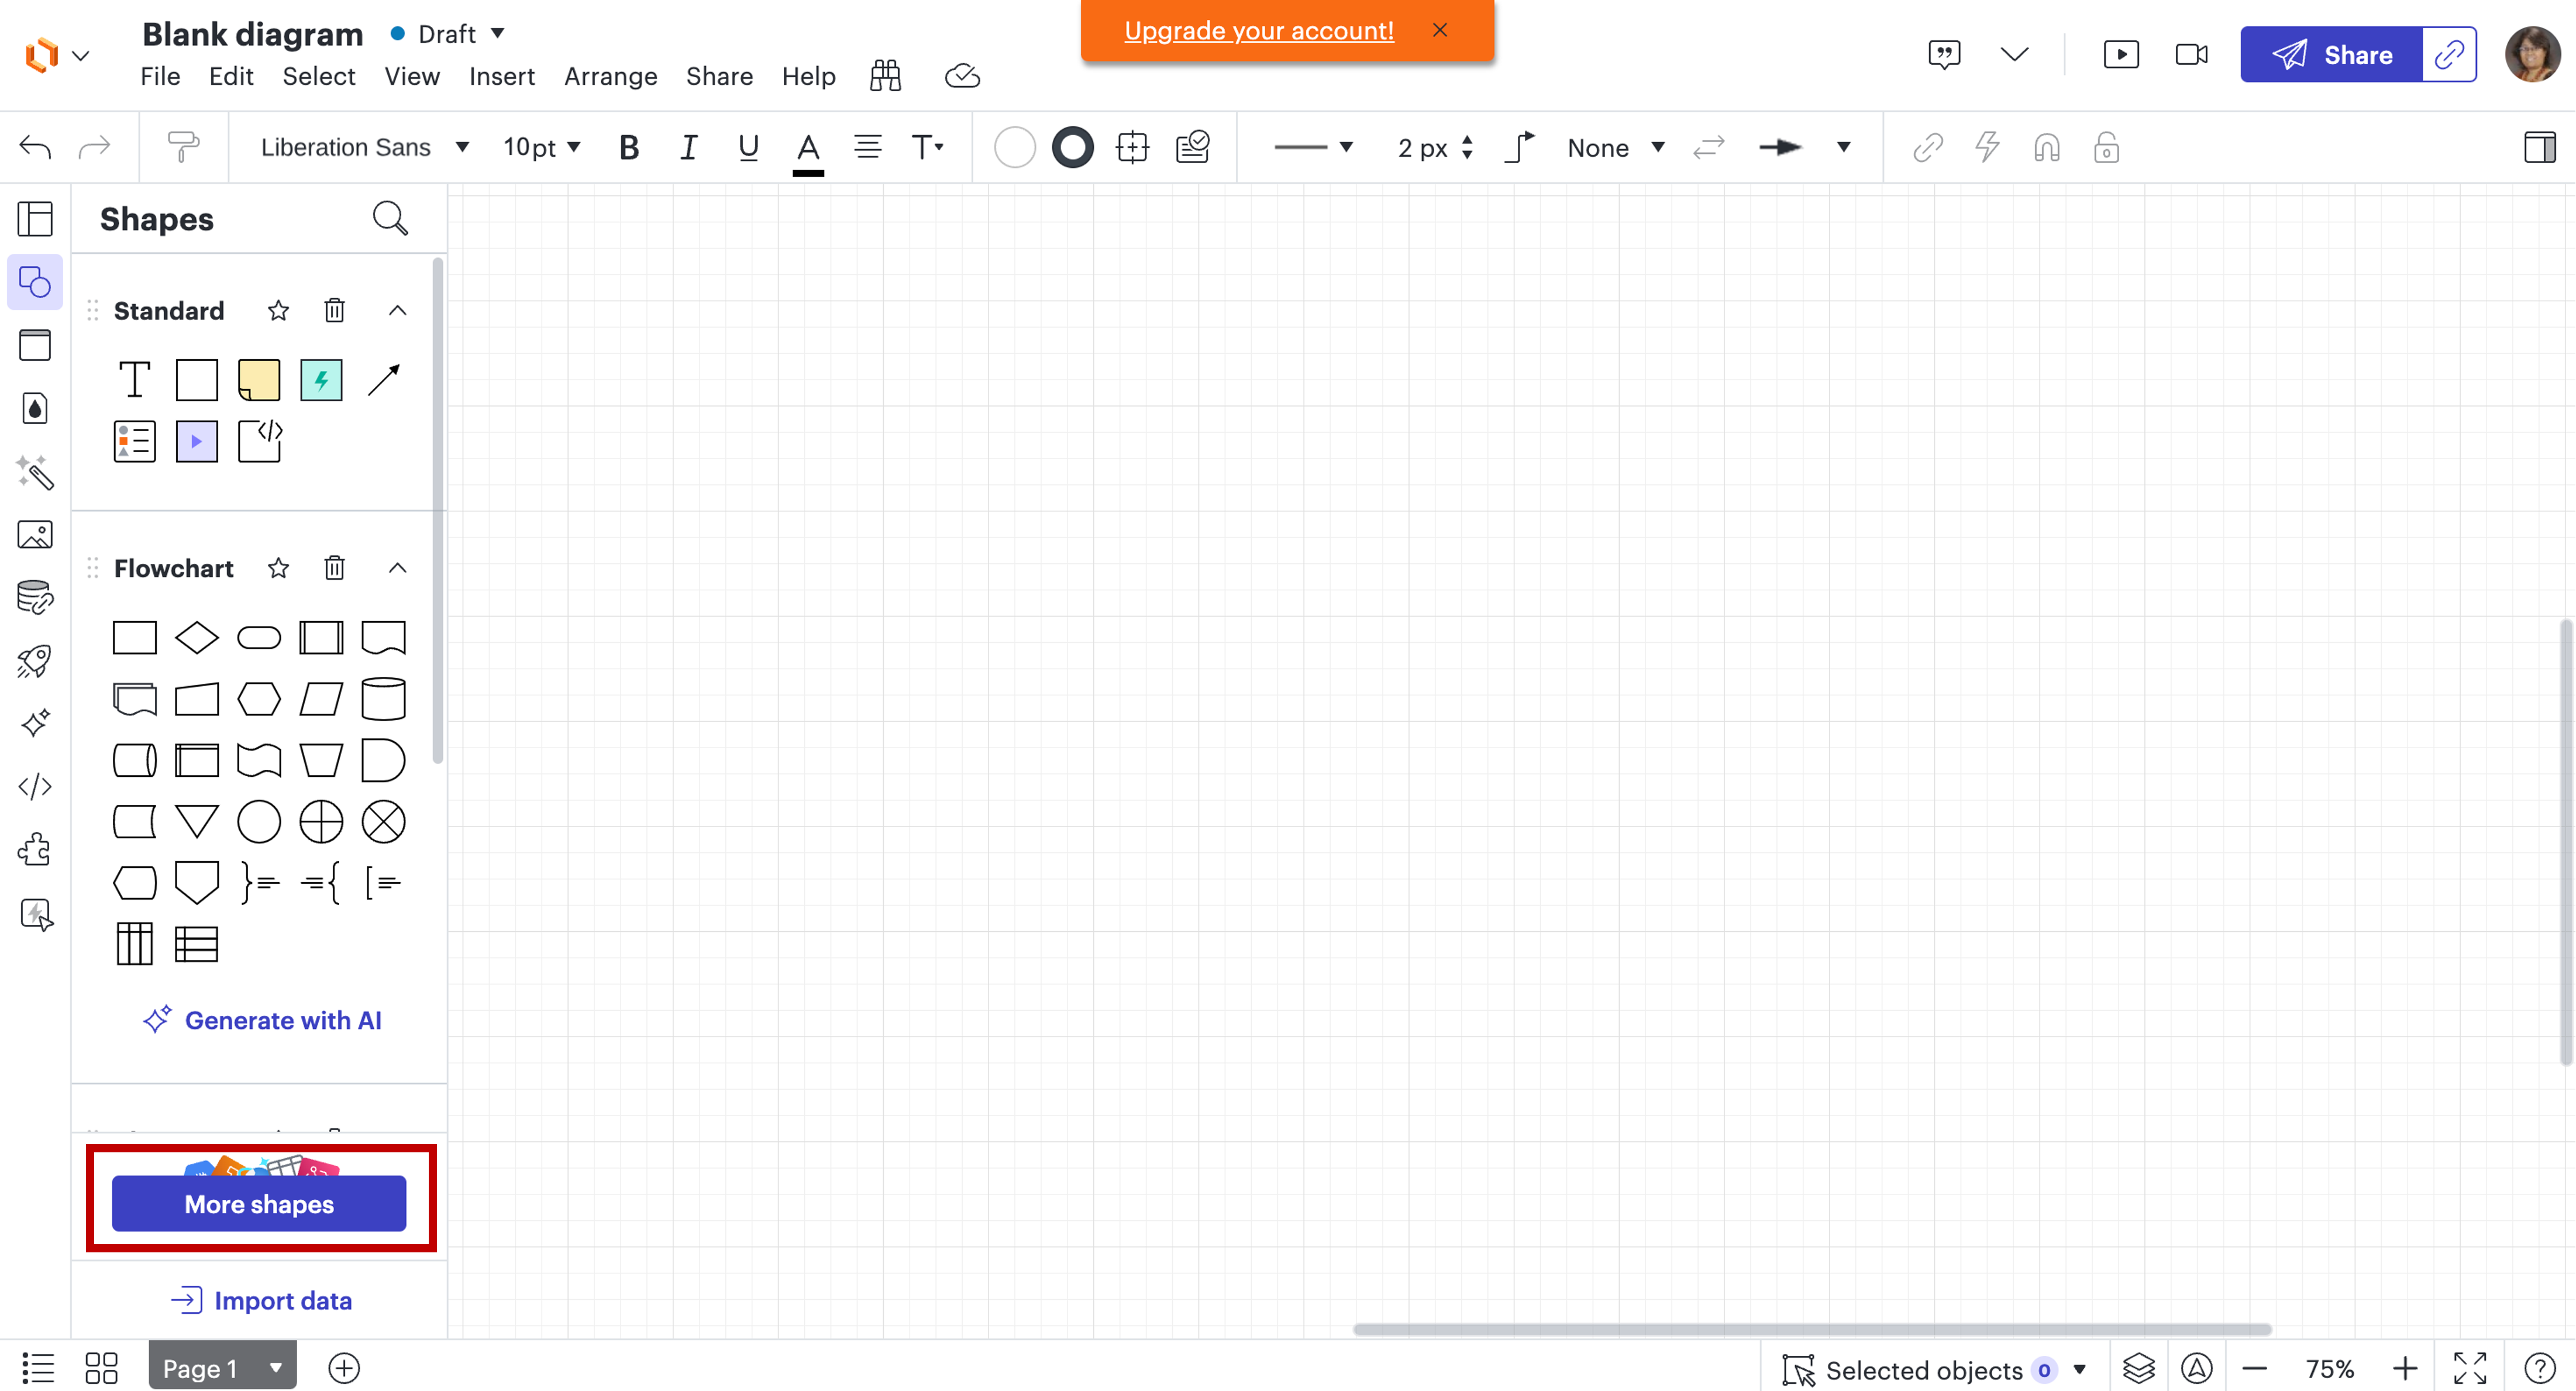2576x1391 pixels.
Task: Click the lock icon in the toolbar
Action: 2106,147
